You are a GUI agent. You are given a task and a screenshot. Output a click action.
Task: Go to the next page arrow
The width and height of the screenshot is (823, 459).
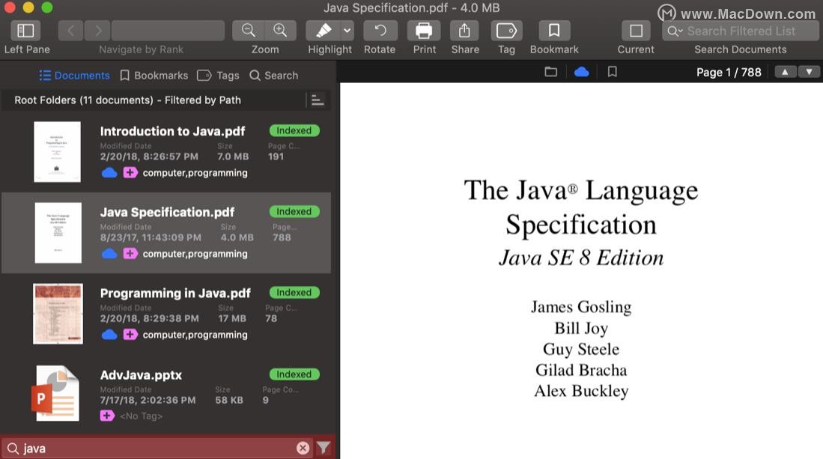coord(809,72)
